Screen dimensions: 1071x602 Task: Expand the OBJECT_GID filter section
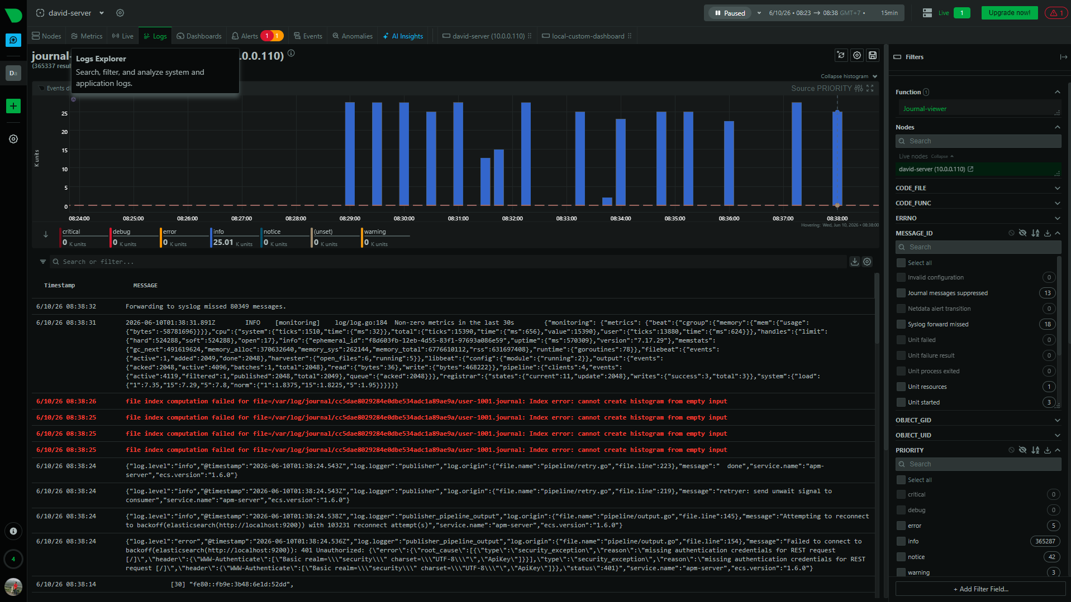tap(1057, 420)
